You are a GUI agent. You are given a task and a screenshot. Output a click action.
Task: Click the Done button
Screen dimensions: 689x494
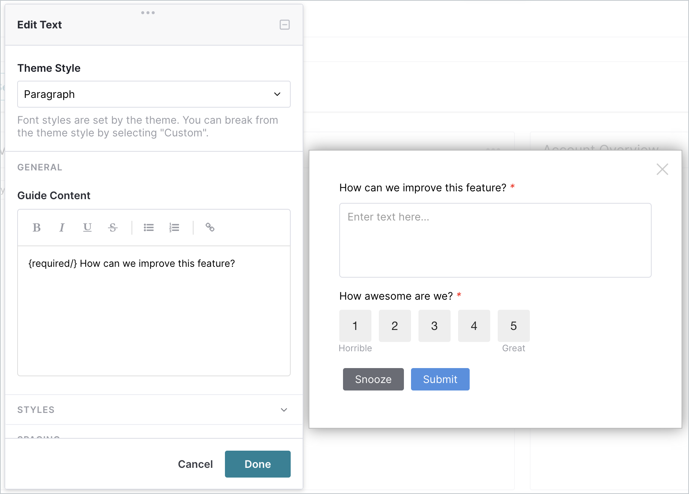tap(258, 464)
